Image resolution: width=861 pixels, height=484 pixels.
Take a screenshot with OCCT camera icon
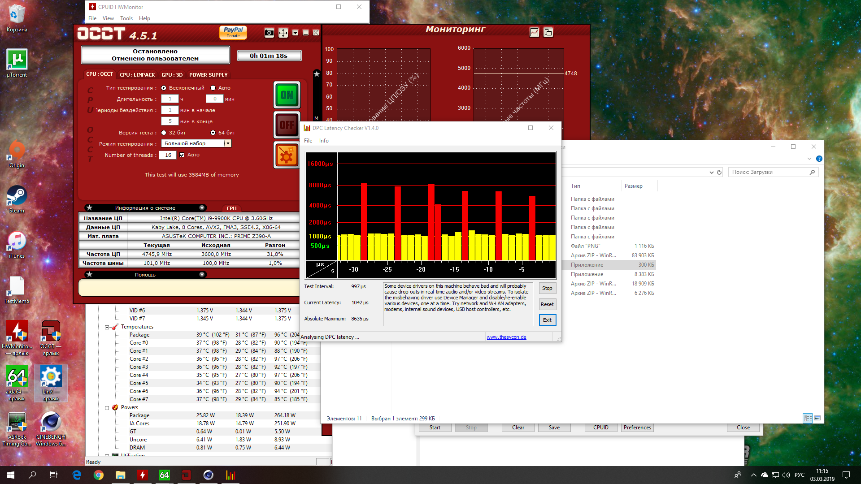pyautogui.click(x=269, y=33)
